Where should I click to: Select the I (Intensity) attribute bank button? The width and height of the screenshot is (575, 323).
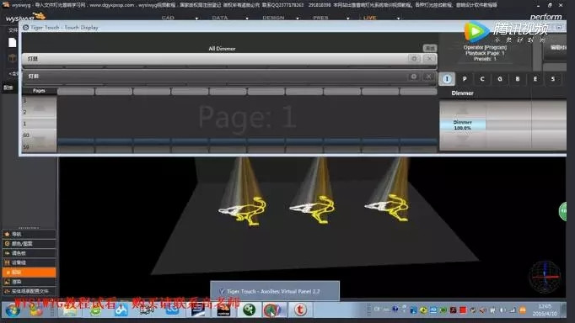[x=447, y=79]
